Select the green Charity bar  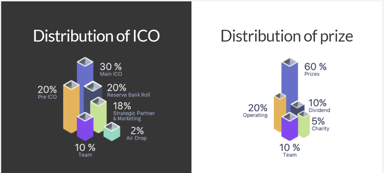304,124
